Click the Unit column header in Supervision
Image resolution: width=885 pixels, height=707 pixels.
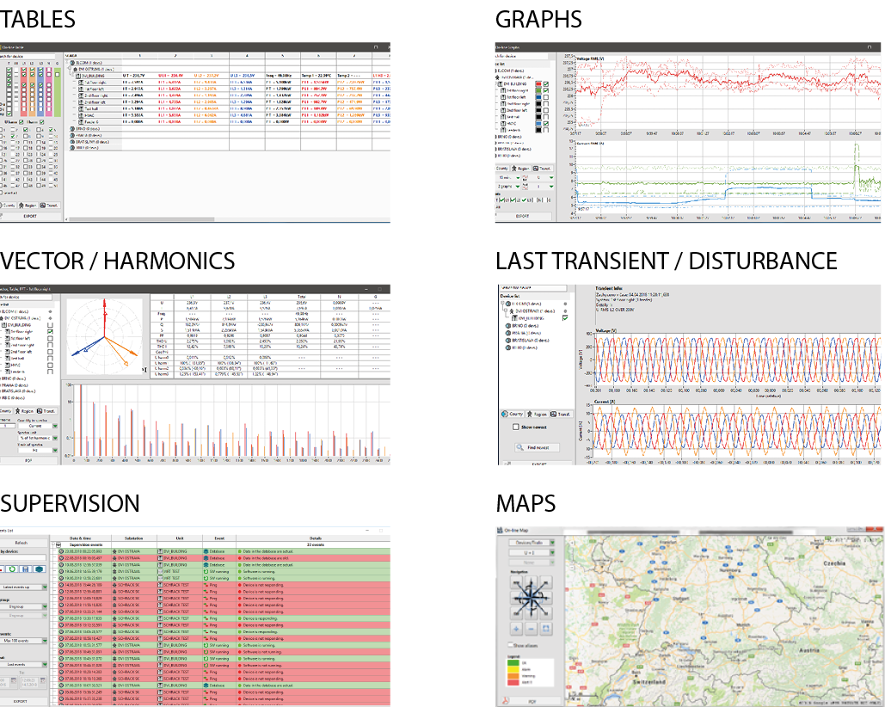point(180,538)
